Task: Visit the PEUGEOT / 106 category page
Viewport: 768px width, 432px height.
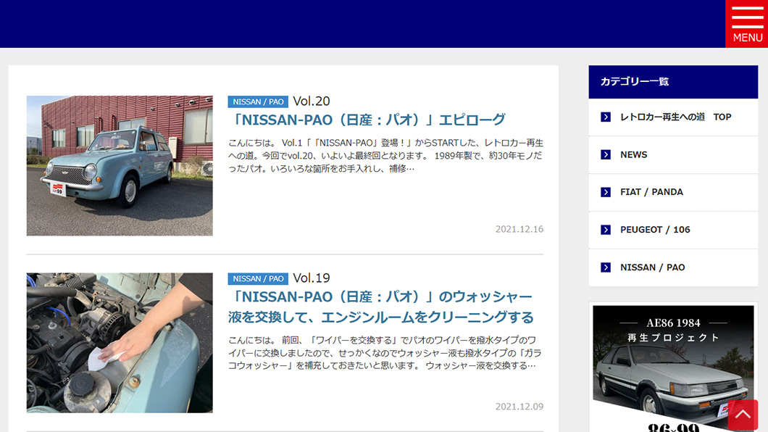Action: click(x=654, y=229)
